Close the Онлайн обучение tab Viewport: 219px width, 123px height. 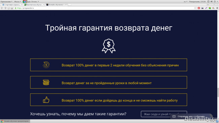(x=66, y=5)
